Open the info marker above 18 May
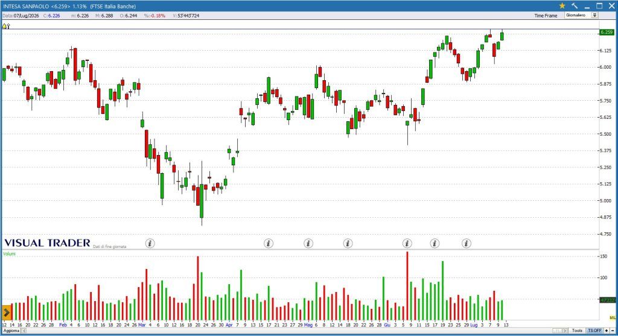This screenshot has height=336, width=618. pyautogui.click(x=348, y=243)
